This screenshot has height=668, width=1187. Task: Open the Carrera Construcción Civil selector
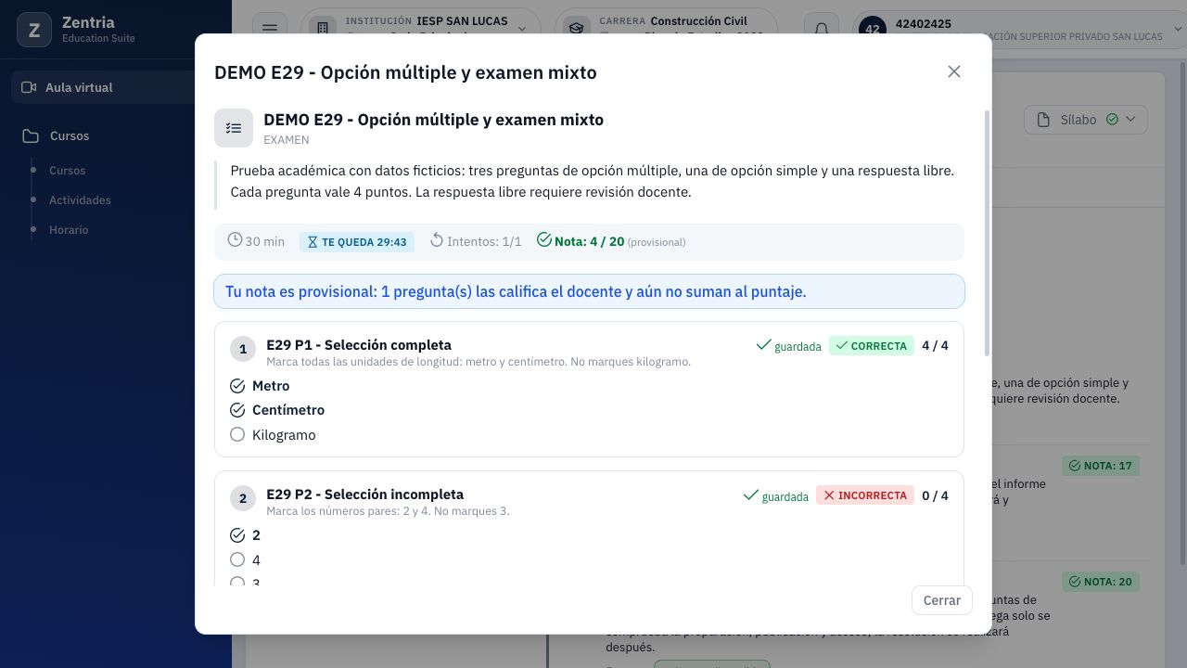[666, 29]
